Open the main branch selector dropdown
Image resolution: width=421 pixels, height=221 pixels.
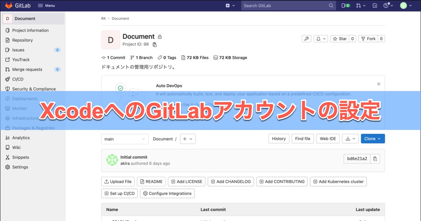click(x=125, y=139)
